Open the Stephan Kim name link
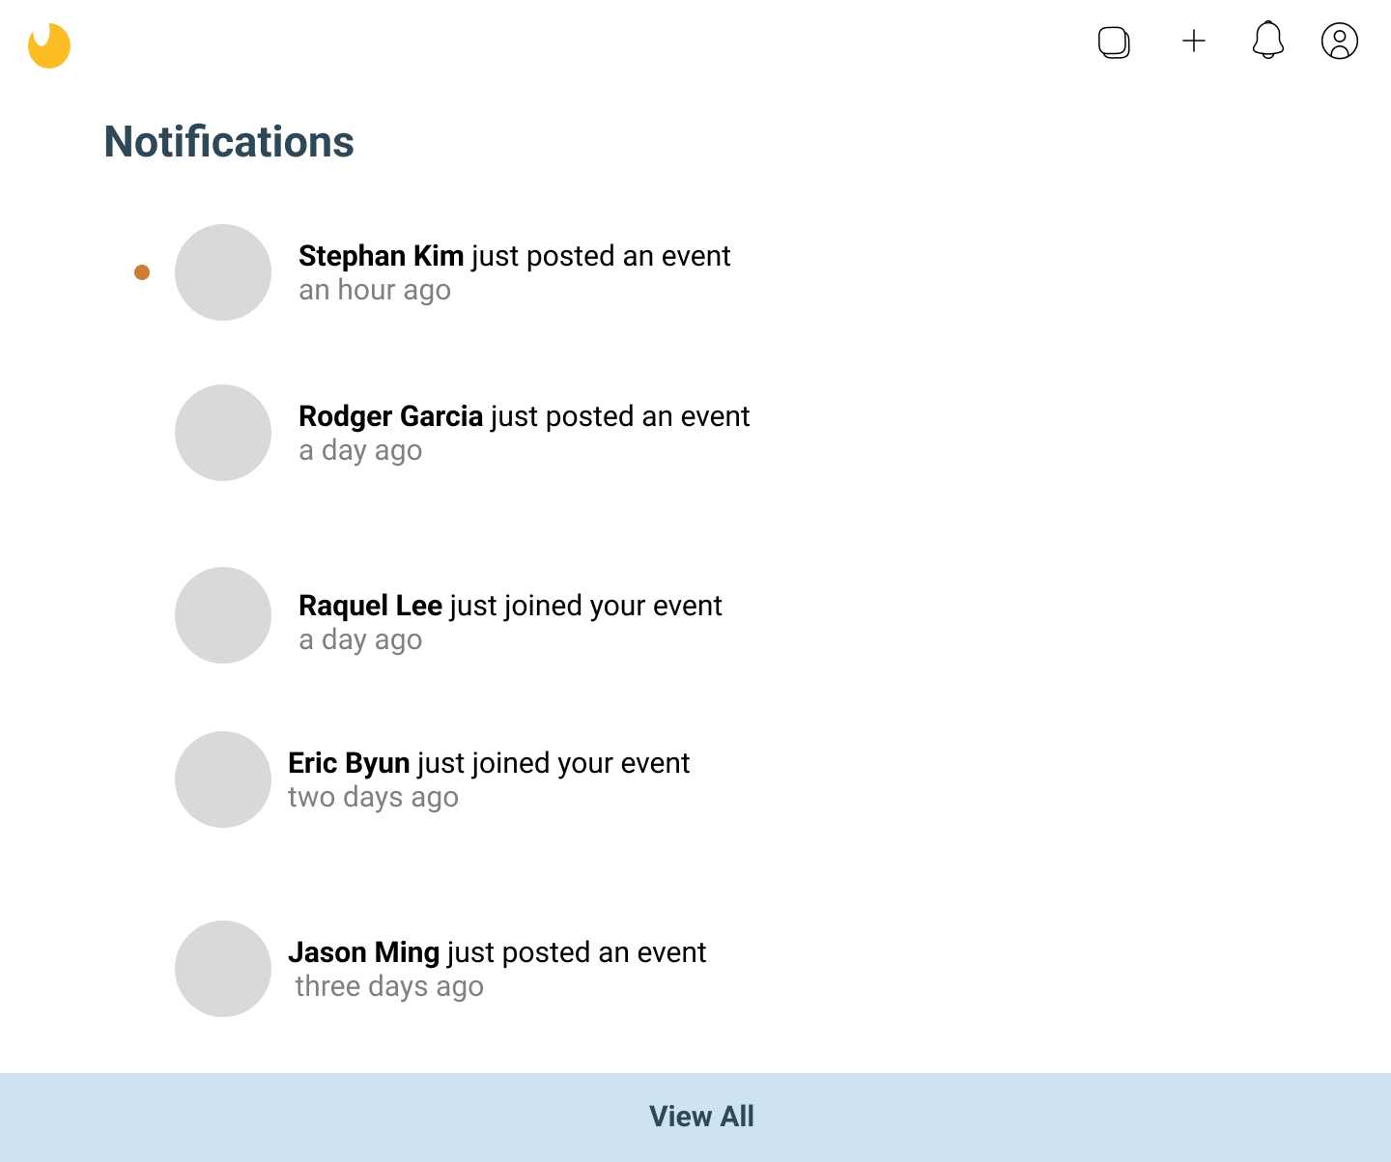 381,256
